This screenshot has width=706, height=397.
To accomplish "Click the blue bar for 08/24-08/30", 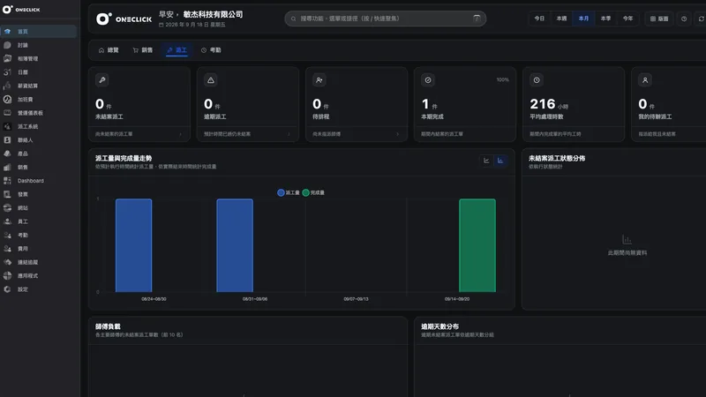I will coord(134,245).
